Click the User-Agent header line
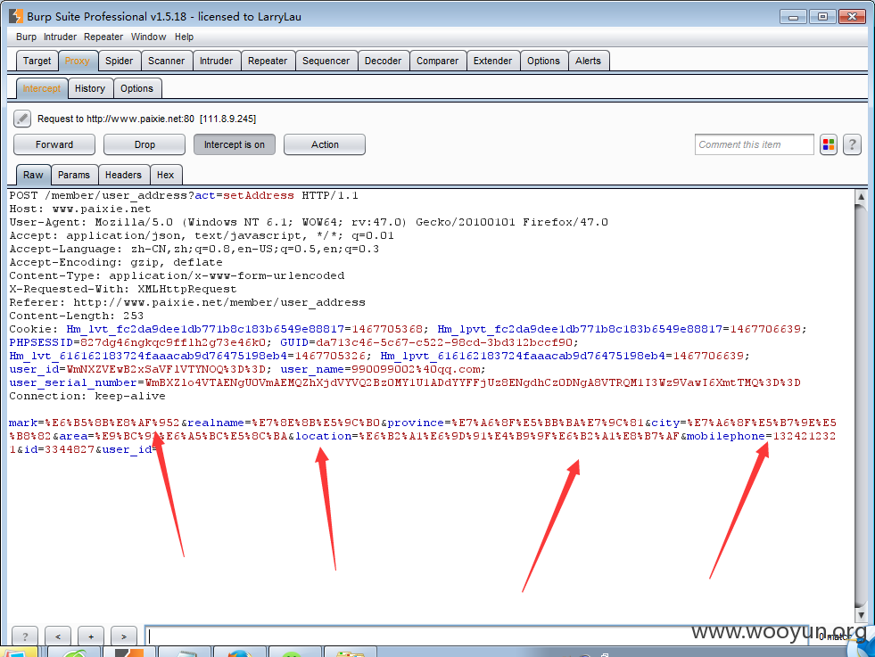Image resolution: width=875 pixels, height=657 pixels. click(x=309, y=223)
